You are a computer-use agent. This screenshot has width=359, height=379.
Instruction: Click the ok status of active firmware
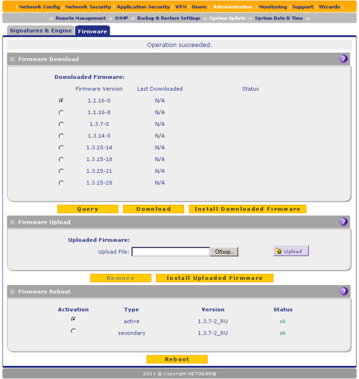(283, 321)
